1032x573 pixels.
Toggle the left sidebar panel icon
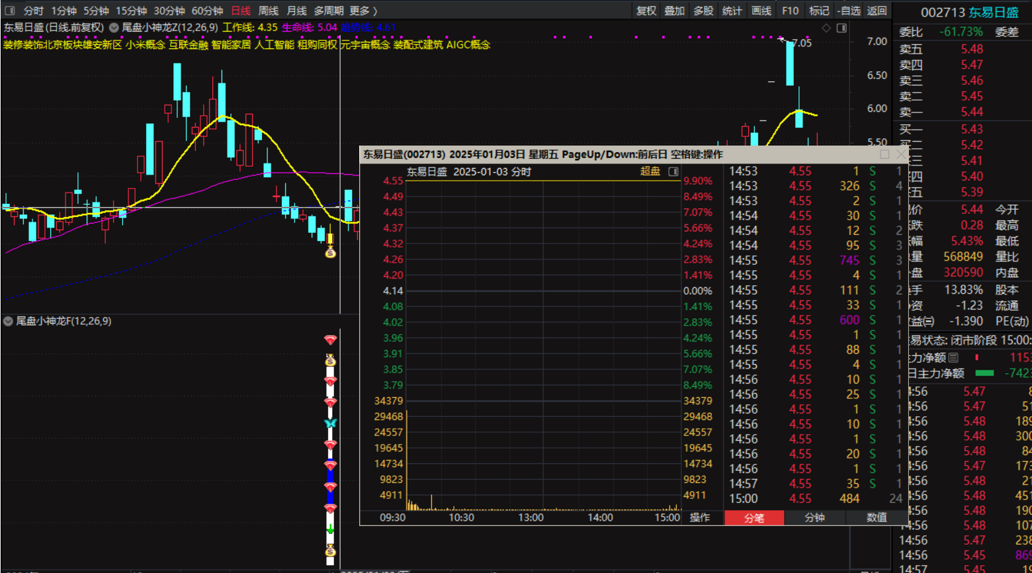10,11
